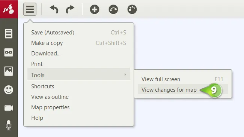Open the notes sidebar icon
The image size is (244, 137).
coord(9,34)
